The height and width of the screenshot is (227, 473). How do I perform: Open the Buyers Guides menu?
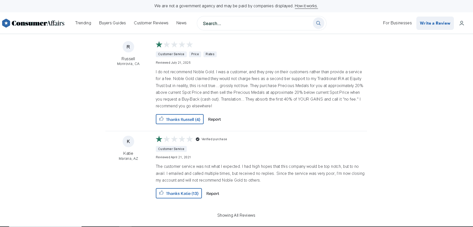113,23
